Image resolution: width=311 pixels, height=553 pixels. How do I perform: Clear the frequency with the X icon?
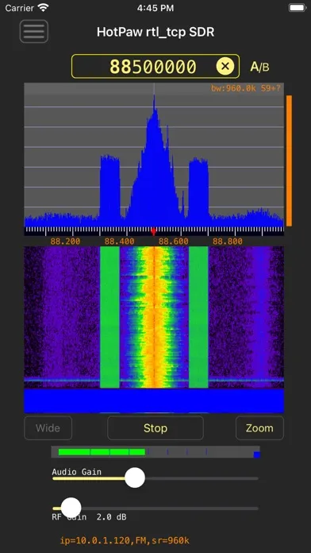225,66
